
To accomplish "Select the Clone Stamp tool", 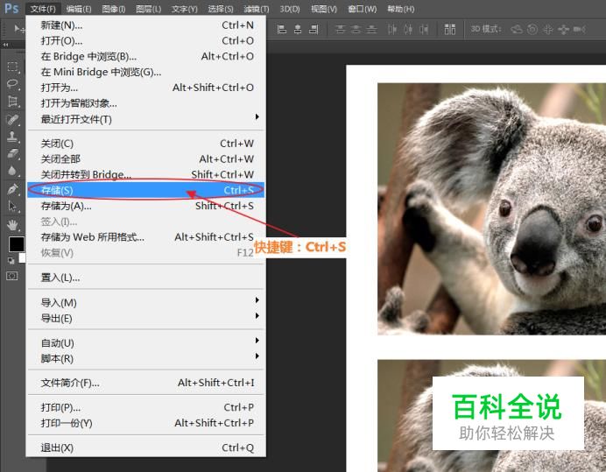I will [x=12, y=137].
